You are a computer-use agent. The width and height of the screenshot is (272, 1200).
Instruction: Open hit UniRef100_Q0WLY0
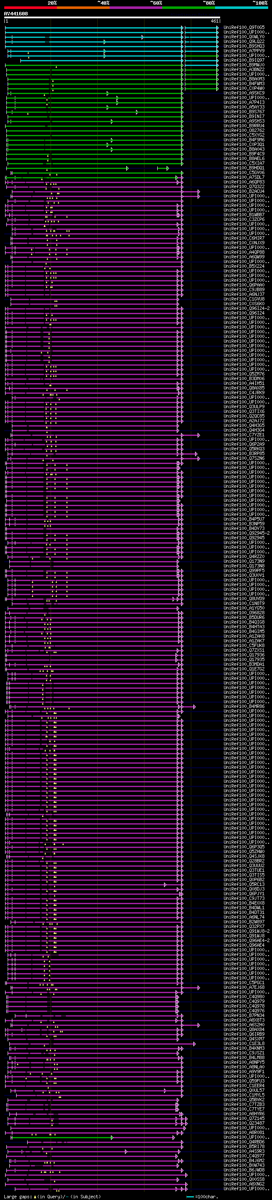[x=244, y=37]
